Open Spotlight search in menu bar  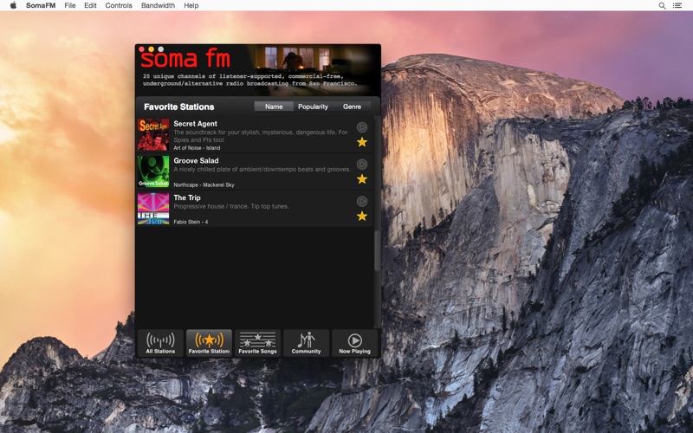(663, 5)
